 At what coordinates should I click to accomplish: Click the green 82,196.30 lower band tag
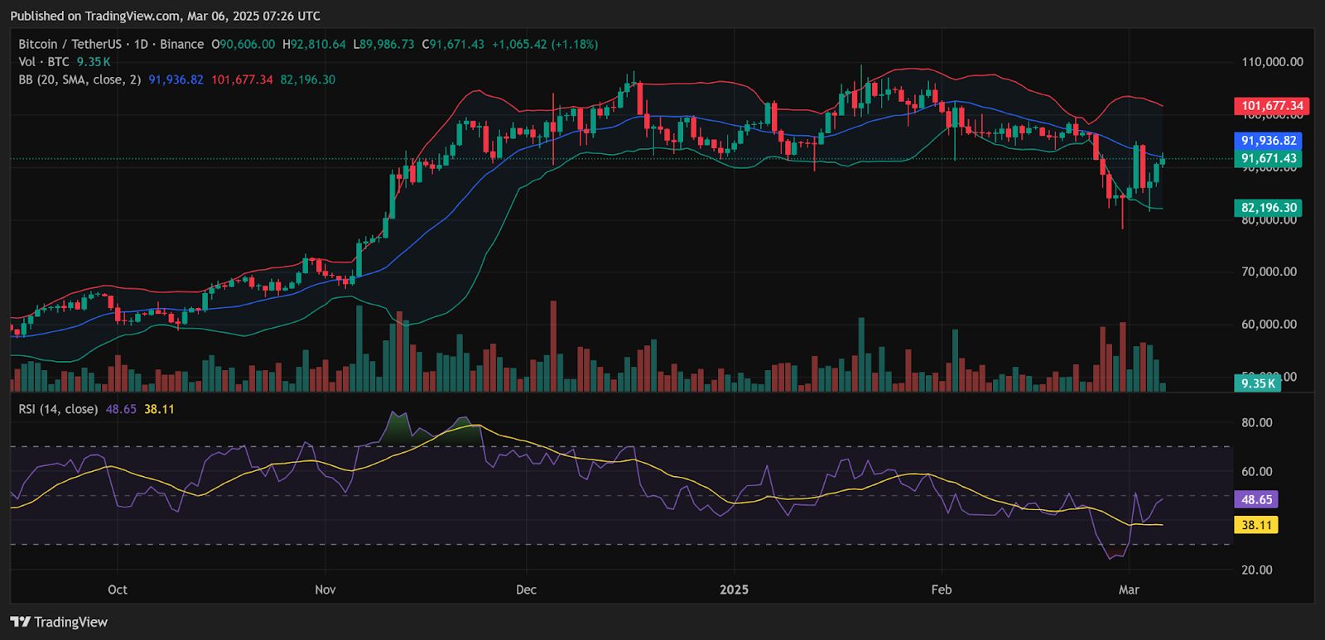click(1267, 208)
